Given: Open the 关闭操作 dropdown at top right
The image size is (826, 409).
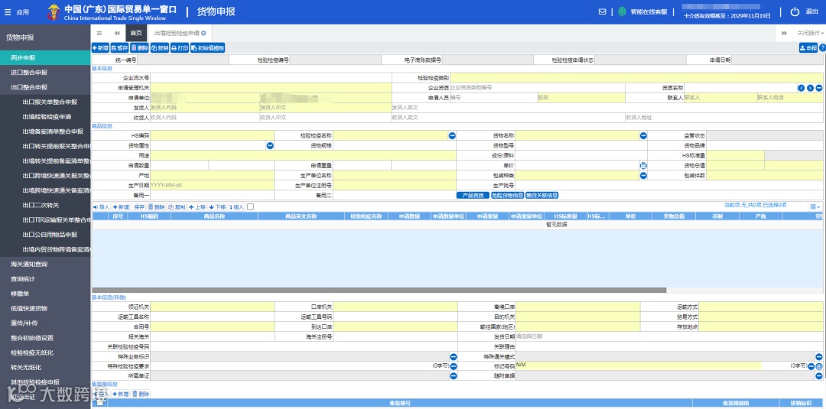Looking at the screenshot, I should [x=810, y=33].
